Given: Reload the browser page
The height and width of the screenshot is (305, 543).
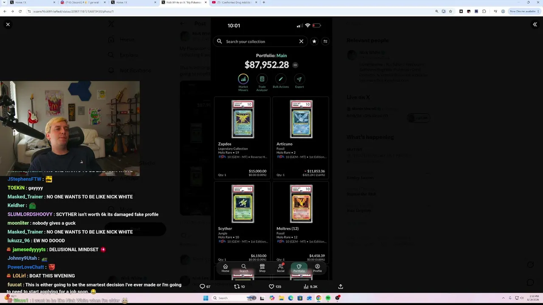Looking at the screenshot, I should tap(20, 11).
